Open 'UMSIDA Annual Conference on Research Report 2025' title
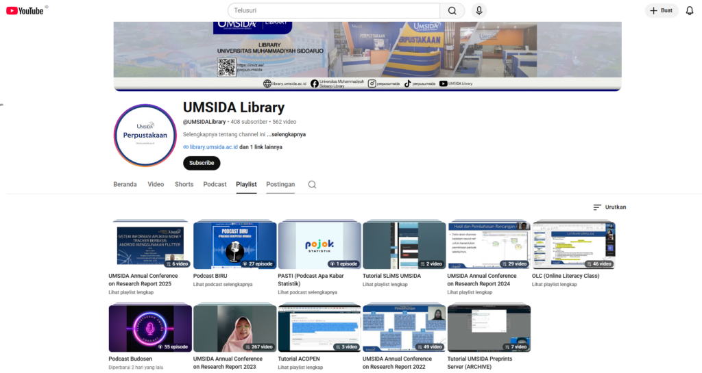702x373 pixels. tap(143, 280)
